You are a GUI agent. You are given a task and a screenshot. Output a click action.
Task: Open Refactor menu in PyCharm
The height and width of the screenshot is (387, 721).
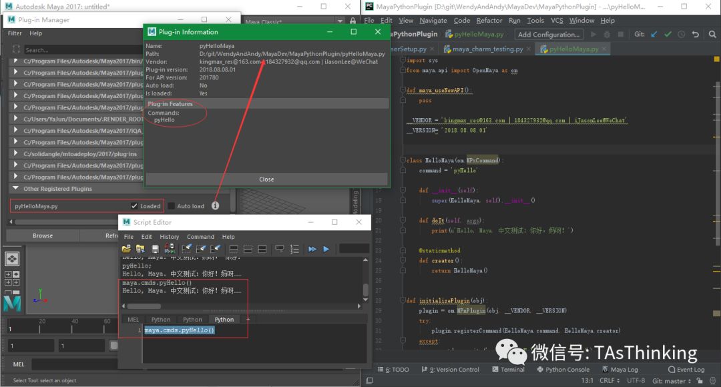pyautogui.click(x=489, y=21)
